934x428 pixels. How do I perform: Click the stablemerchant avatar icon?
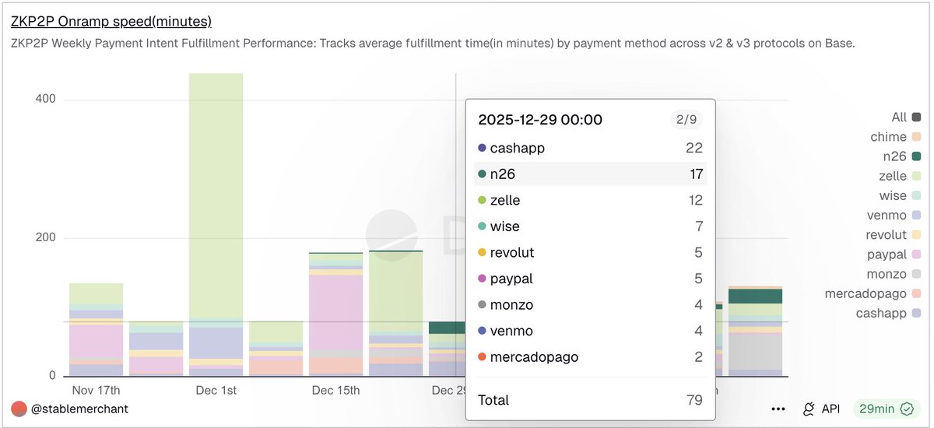[x=19, y=409]
